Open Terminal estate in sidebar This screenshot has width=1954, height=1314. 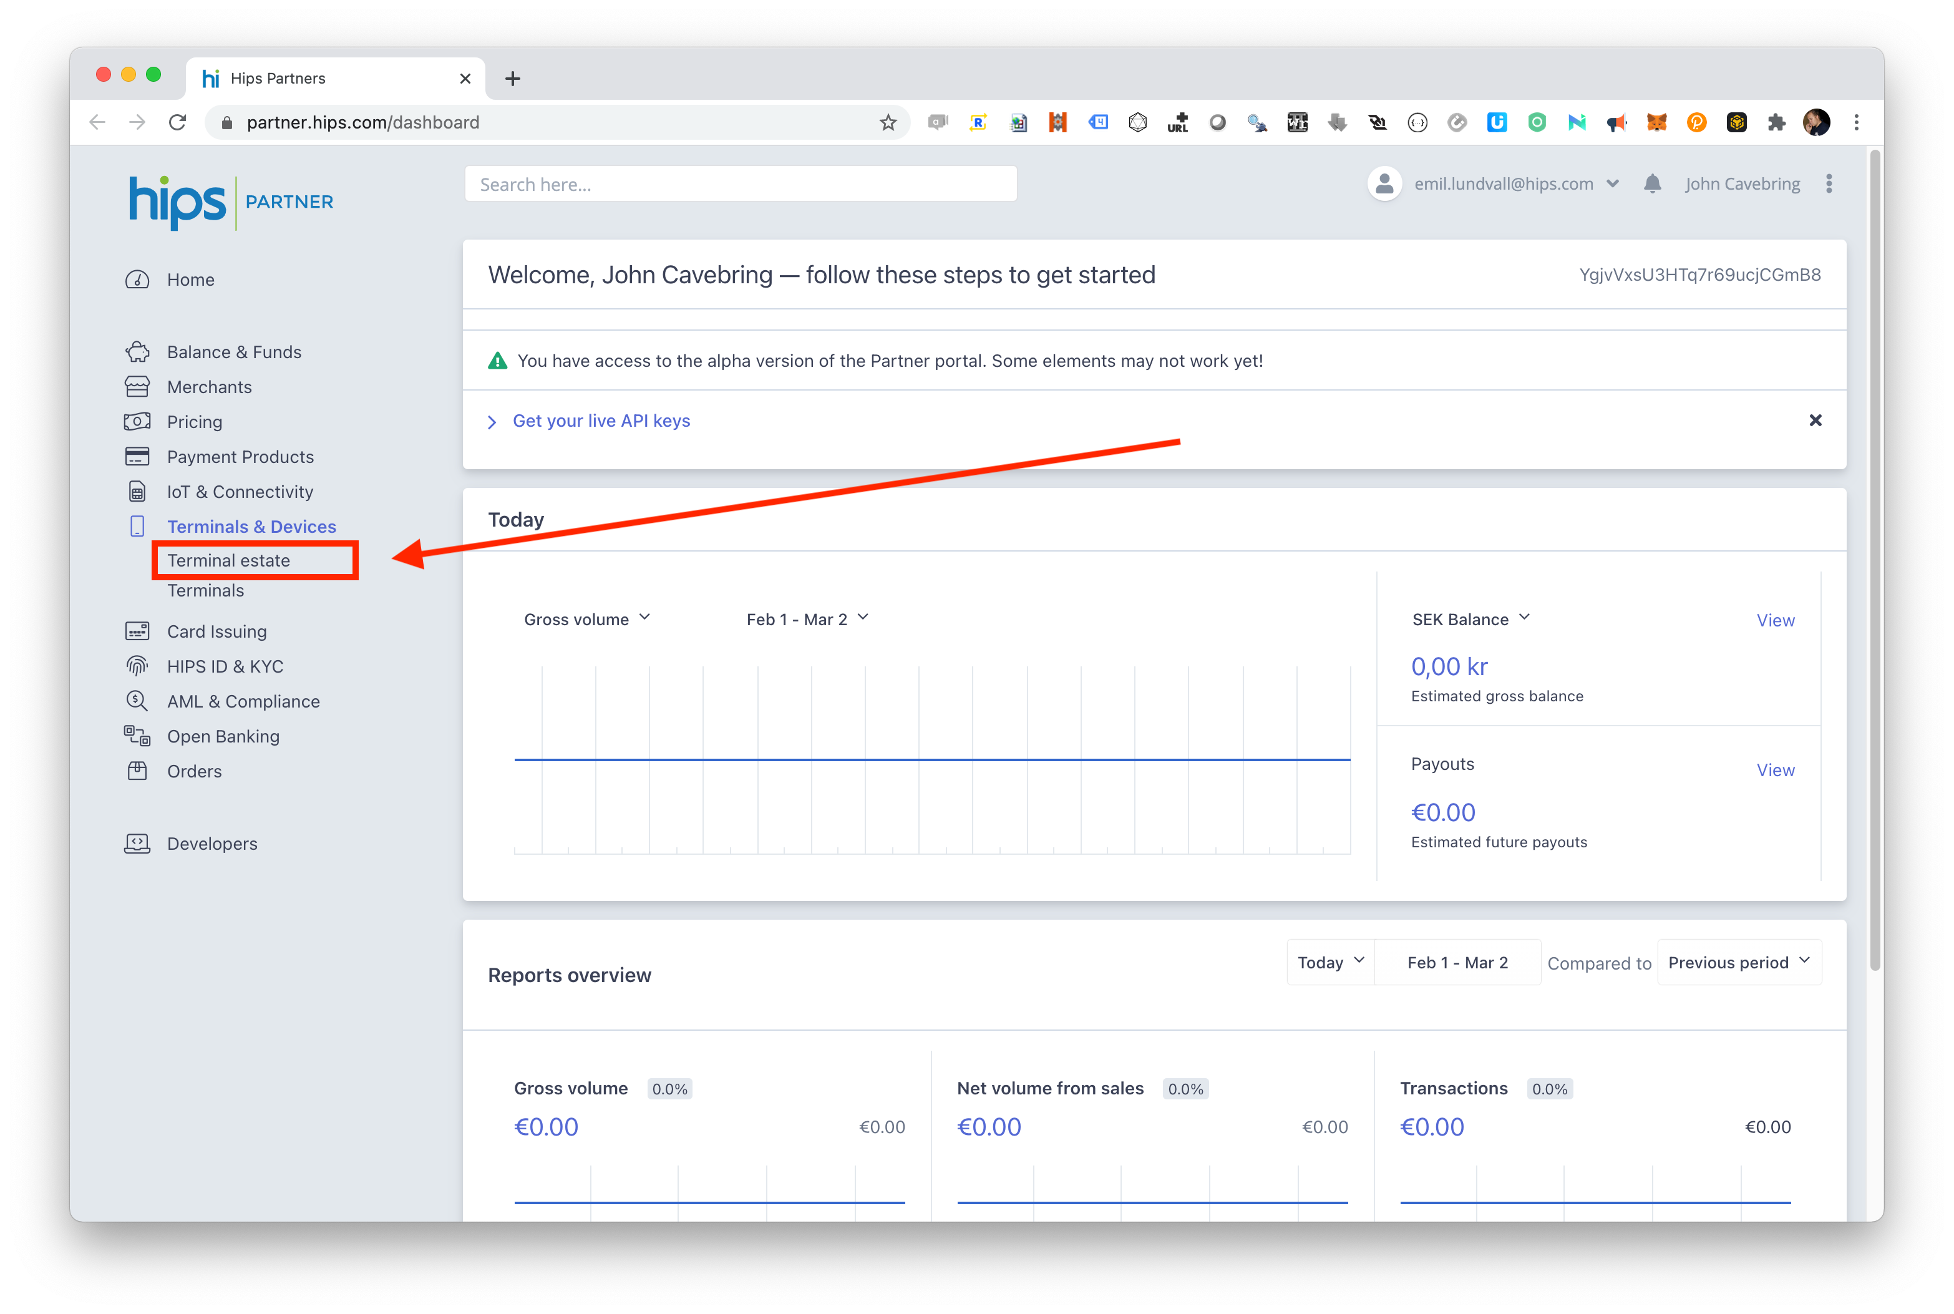pos(229,561)
